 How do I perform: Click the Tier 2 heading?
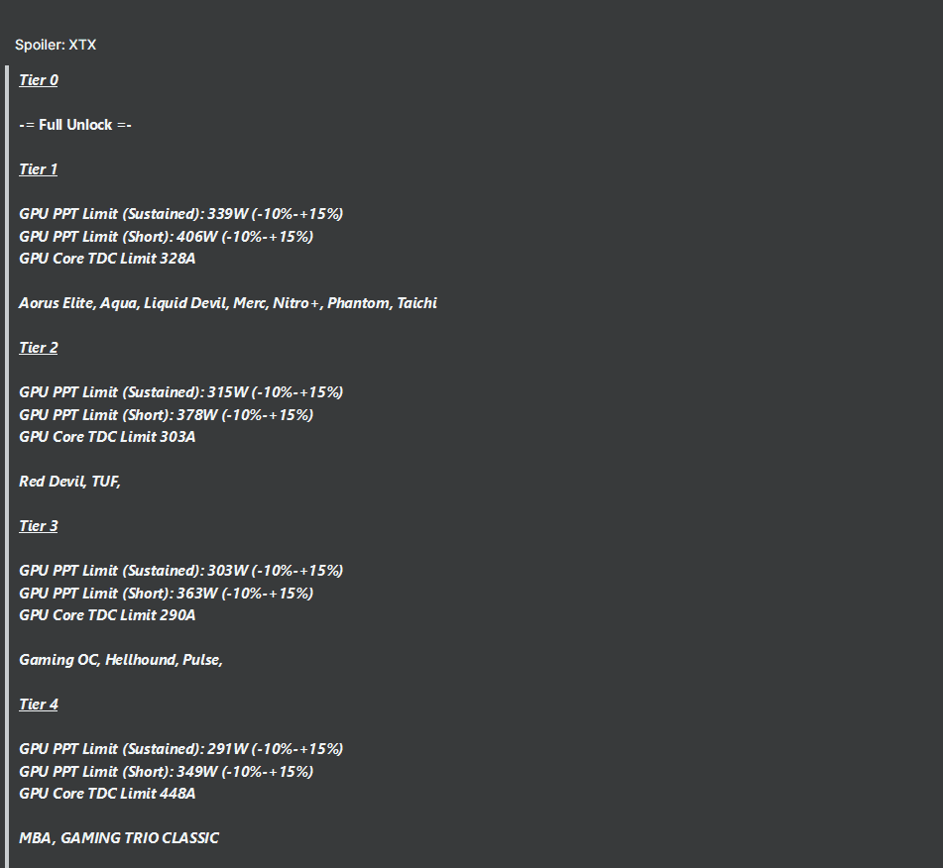tap(39, 348)
